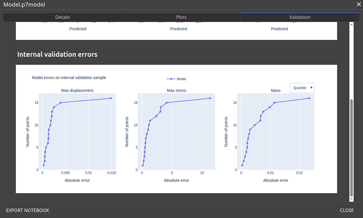Select the highest-error point in Max stress plot
This screenshot has width=363, height=218.
[210, 98]
